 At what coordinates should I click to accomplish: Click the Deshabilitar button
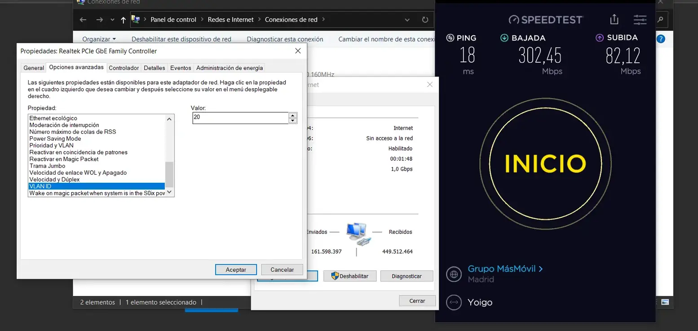349,276
